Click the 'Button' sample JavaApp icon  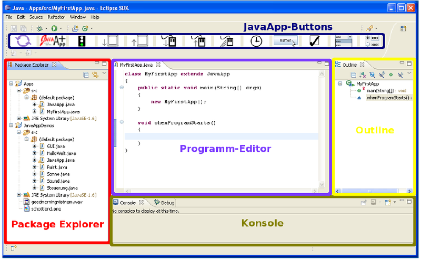(285, 41)
